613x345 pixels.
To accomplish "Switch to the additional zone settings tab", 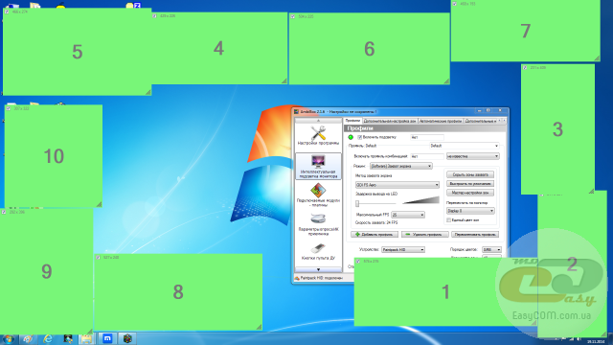I will tap(390, 122).
